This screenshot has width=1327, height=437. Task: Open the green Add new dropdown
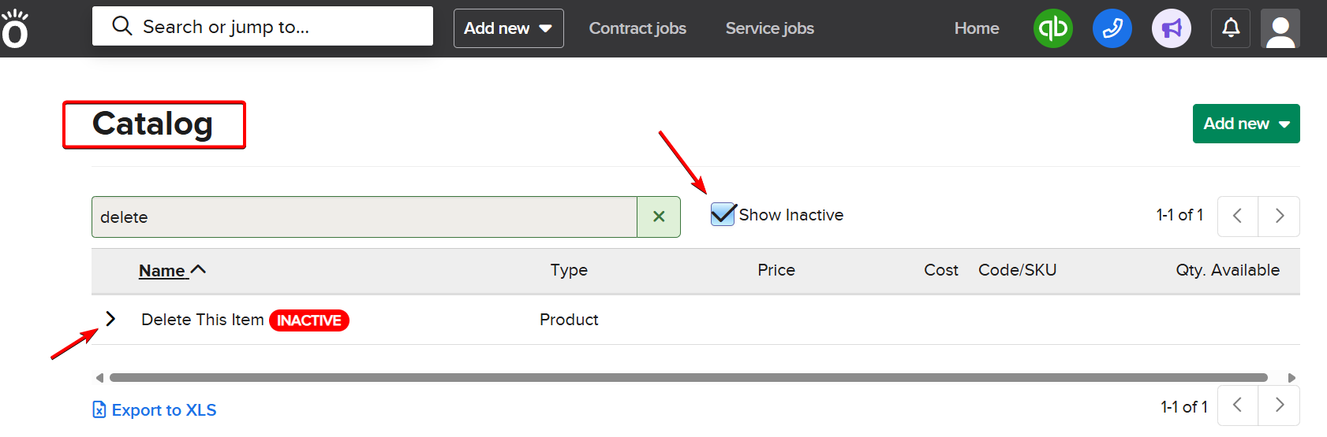1246,124
